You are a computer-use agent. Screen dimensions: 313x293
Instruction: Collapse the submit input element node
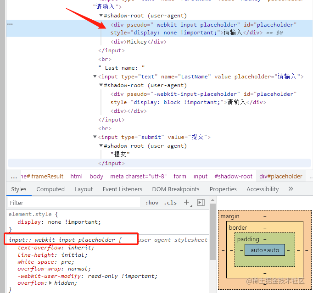[x=95, y=137]
